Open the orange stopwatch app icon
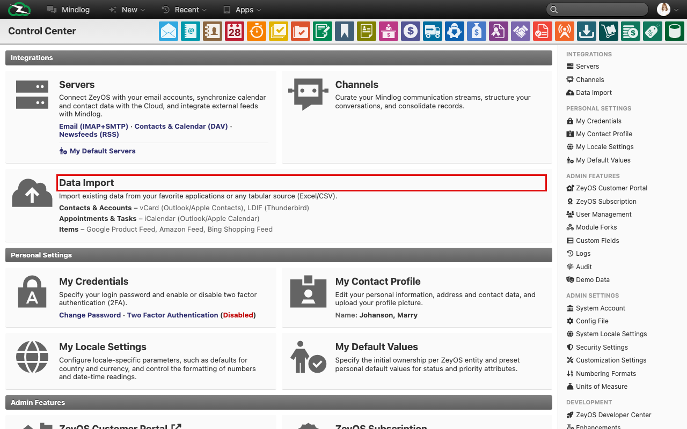This screenshot has height=429, width=687. (257, 31)
